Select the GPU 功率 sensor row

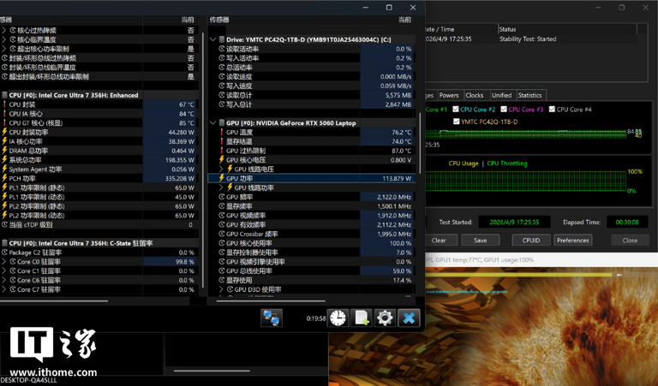click(308, 179)
